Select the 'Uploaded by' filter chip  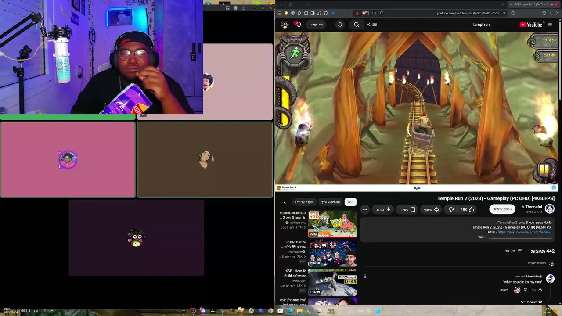(304, 202)
